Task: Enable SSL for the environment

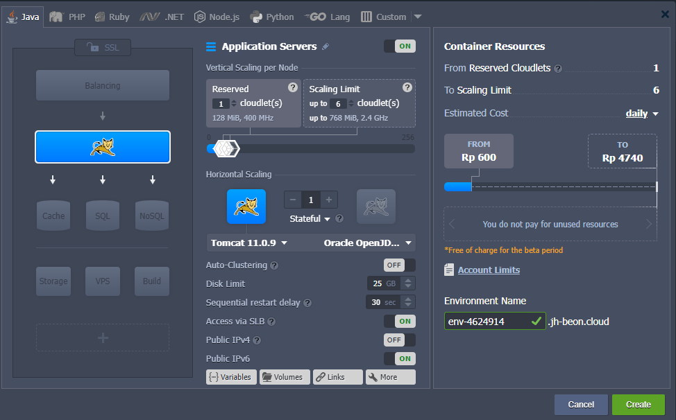Action: point(103,47)
